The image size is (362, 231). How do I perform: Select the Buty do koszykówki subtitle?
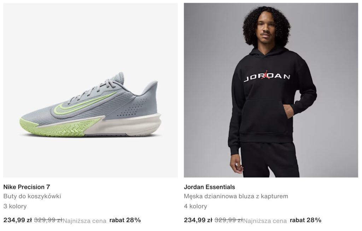point(32,196)
